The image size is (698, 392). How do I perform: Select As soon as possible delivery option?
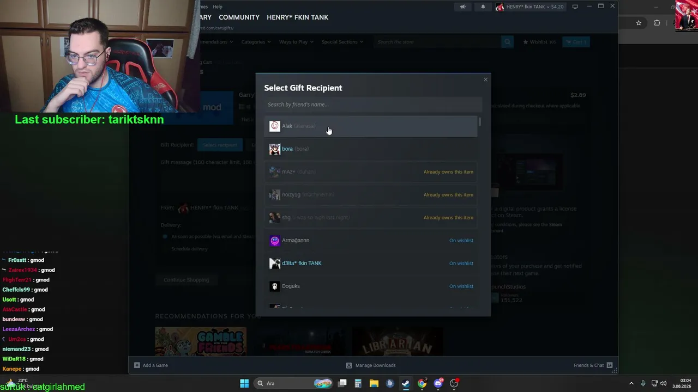coord(165,236)
